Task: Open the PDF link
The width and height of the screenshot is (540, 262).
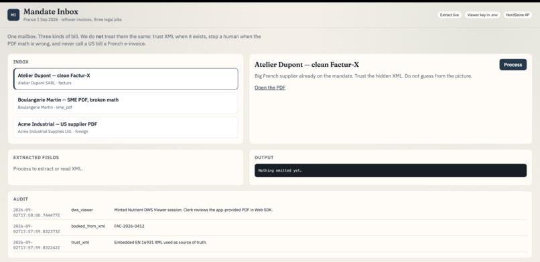Action: point(270,88)
